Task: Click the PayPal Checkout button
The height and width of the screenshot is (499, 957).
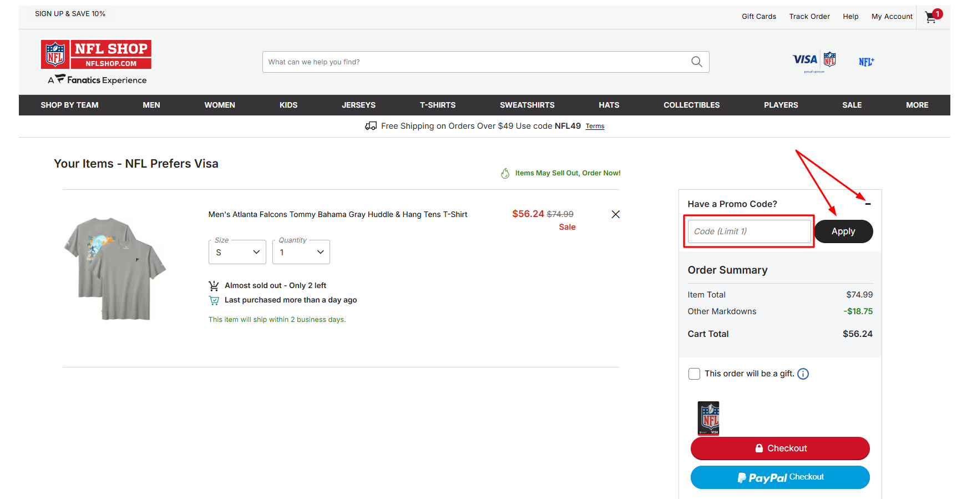Action: click(x=780, y=477)
